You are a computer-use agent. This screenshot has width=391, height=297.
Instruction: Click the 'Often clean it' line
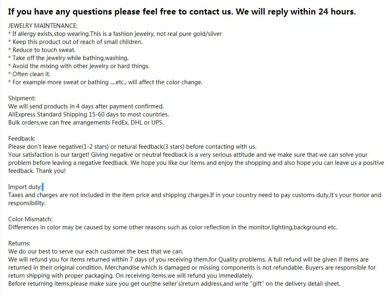tap(29, 74)
